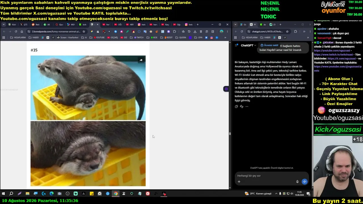Open taskbar weather 29°C Kısmen güneşli
The height and width of the screenshot is (204, 363).
[258, 194]
